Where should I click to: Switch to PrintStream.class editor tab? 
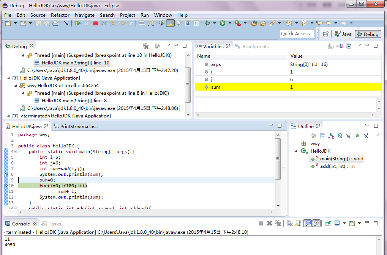pos(76,127)
